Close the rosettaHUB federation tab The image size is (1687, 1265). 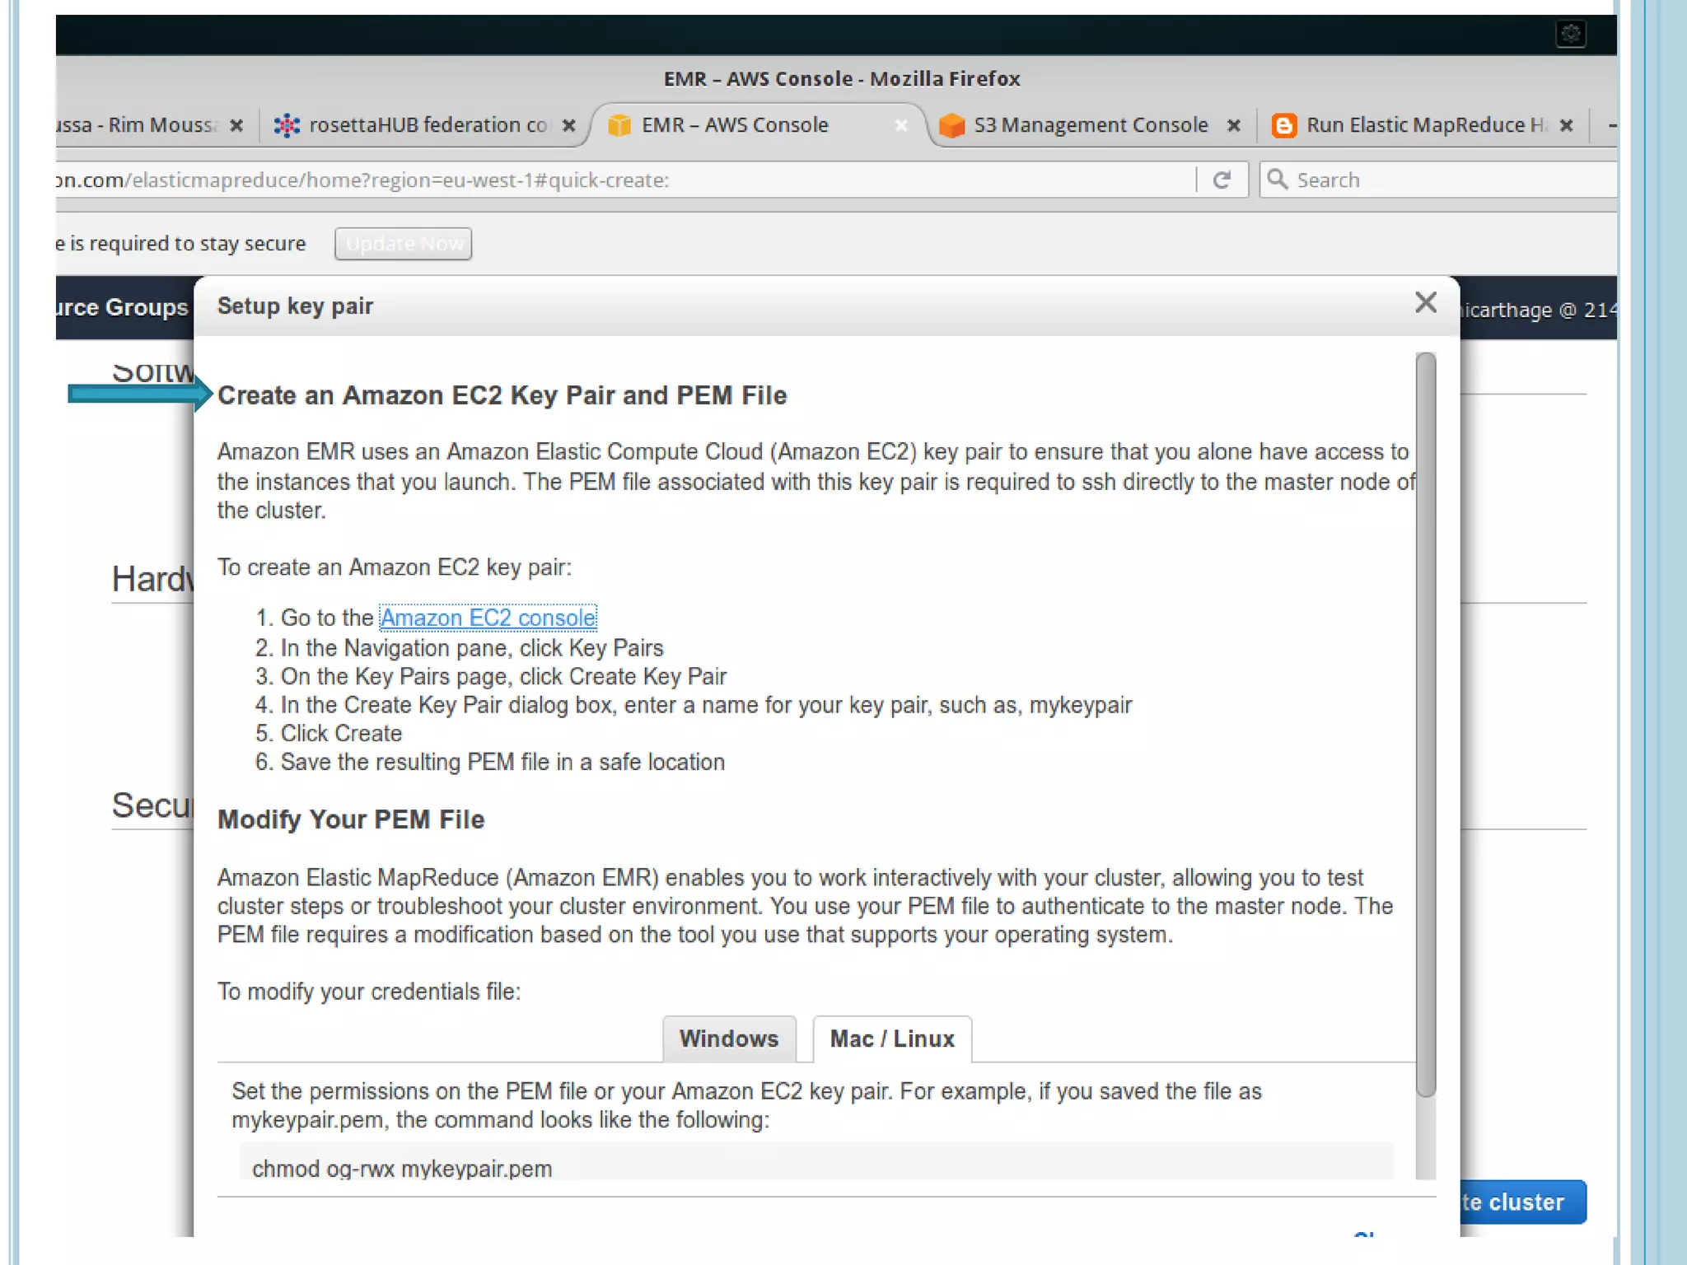[568, 125]
